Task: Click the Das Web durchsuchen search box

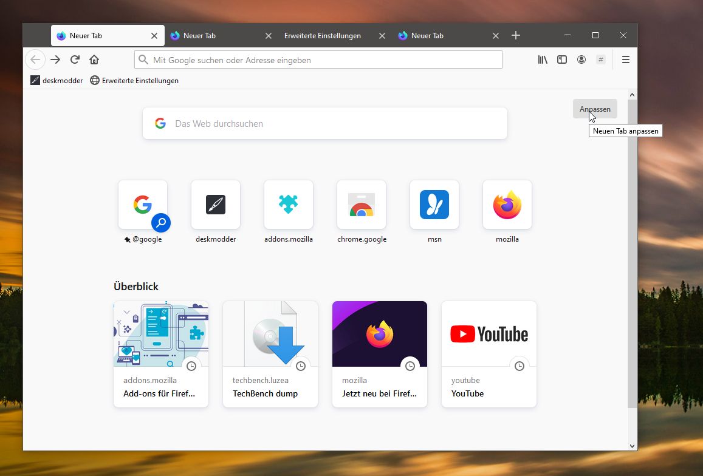Action: click(325, 123)
